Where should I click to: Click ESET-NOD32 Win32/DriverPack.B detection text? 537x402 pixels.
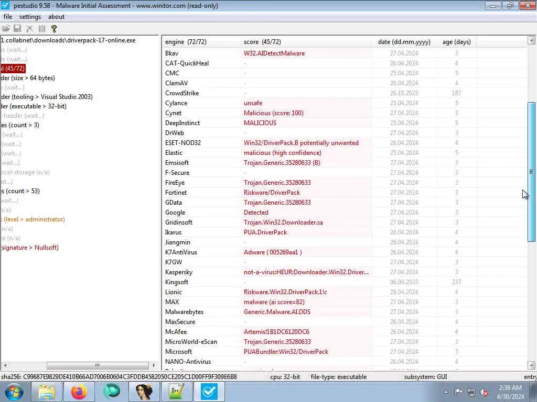pos(301,143)
